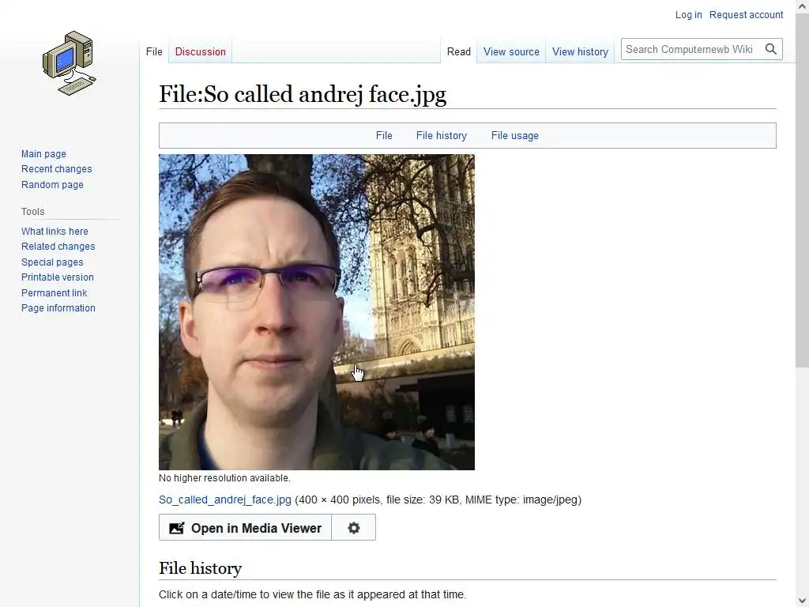Open the image in Media Viewer
The height and width of the screenshot is (607, 809).
tap(245, 527)
